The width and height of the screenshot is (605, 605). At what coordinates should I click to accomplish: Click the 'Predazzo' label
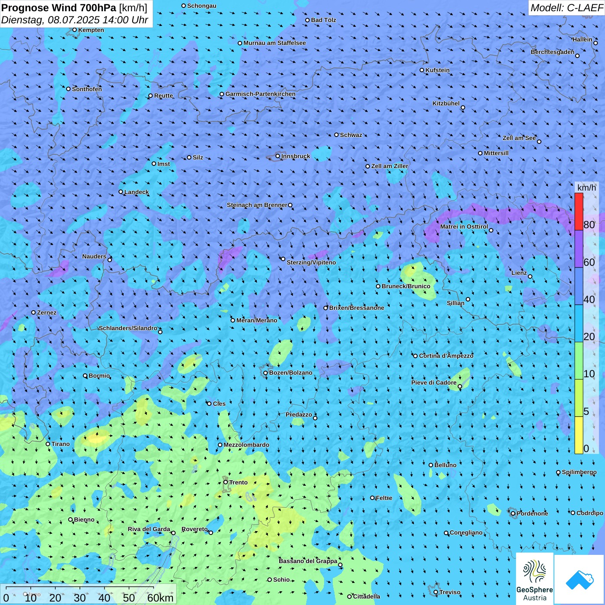coord(299,414)
